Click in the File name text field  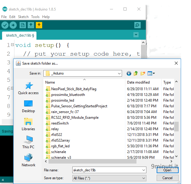(107, 170)
